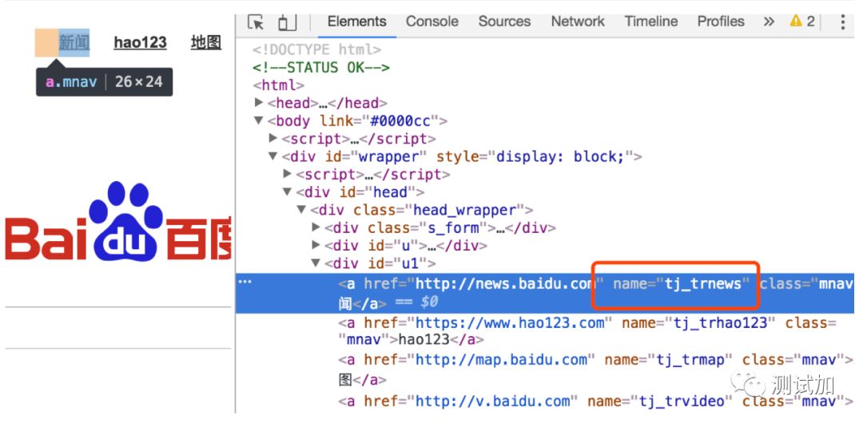This screenshot has width=863, height=423.
Task: Expand the div class s_form node
Action: pyautogui.click(x=316, y=227)
